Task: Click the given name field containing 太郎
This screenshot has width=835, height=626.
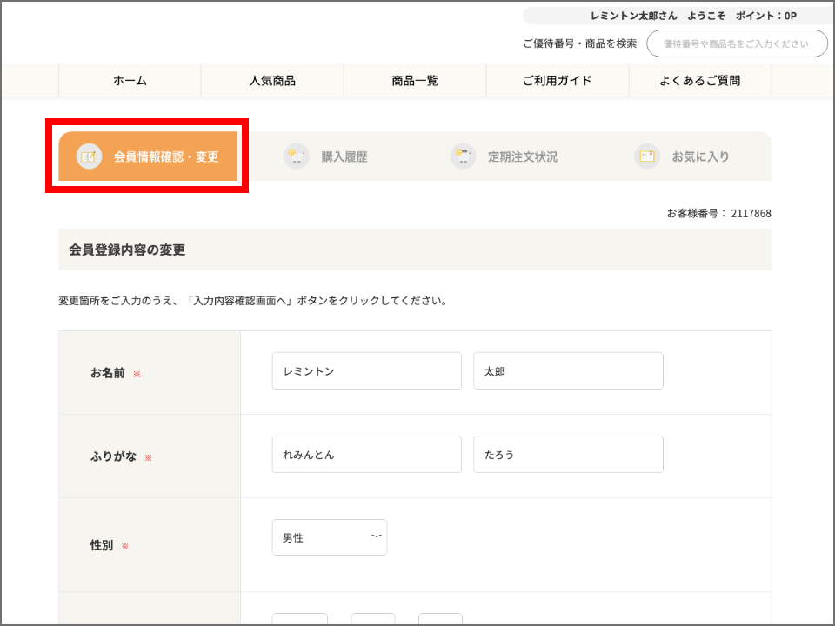Action: (568, 371)
